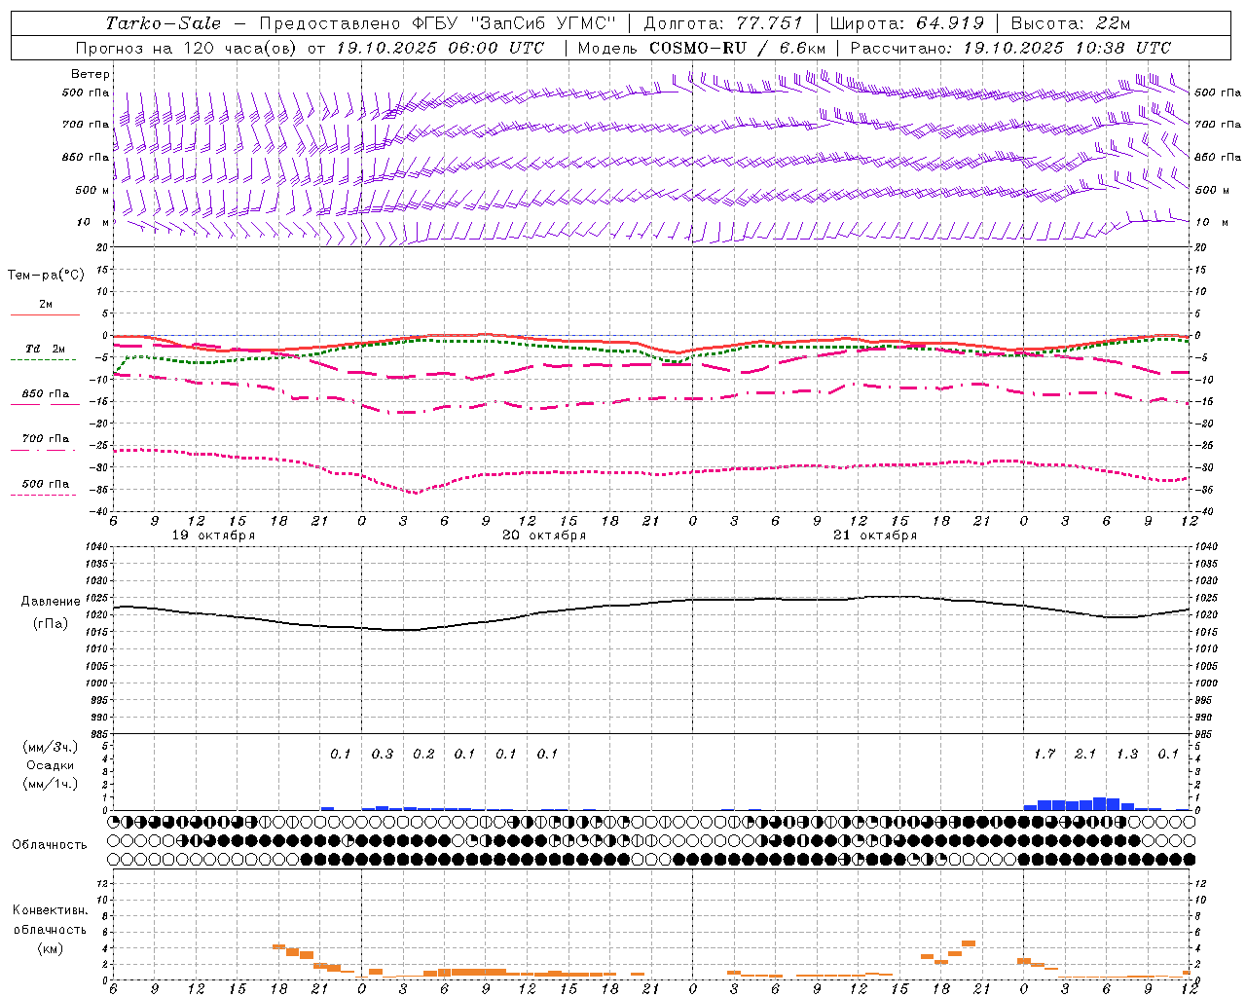Click the latitude value 64.919
1246x997 pixels.
950,23
